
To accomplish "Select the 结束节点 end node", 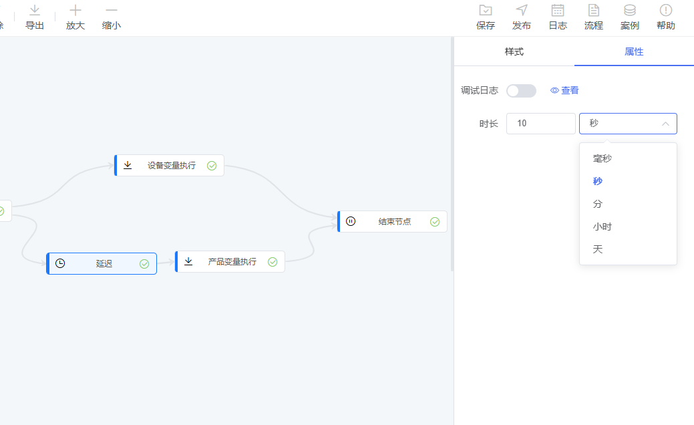I will [x=393, y=222].
